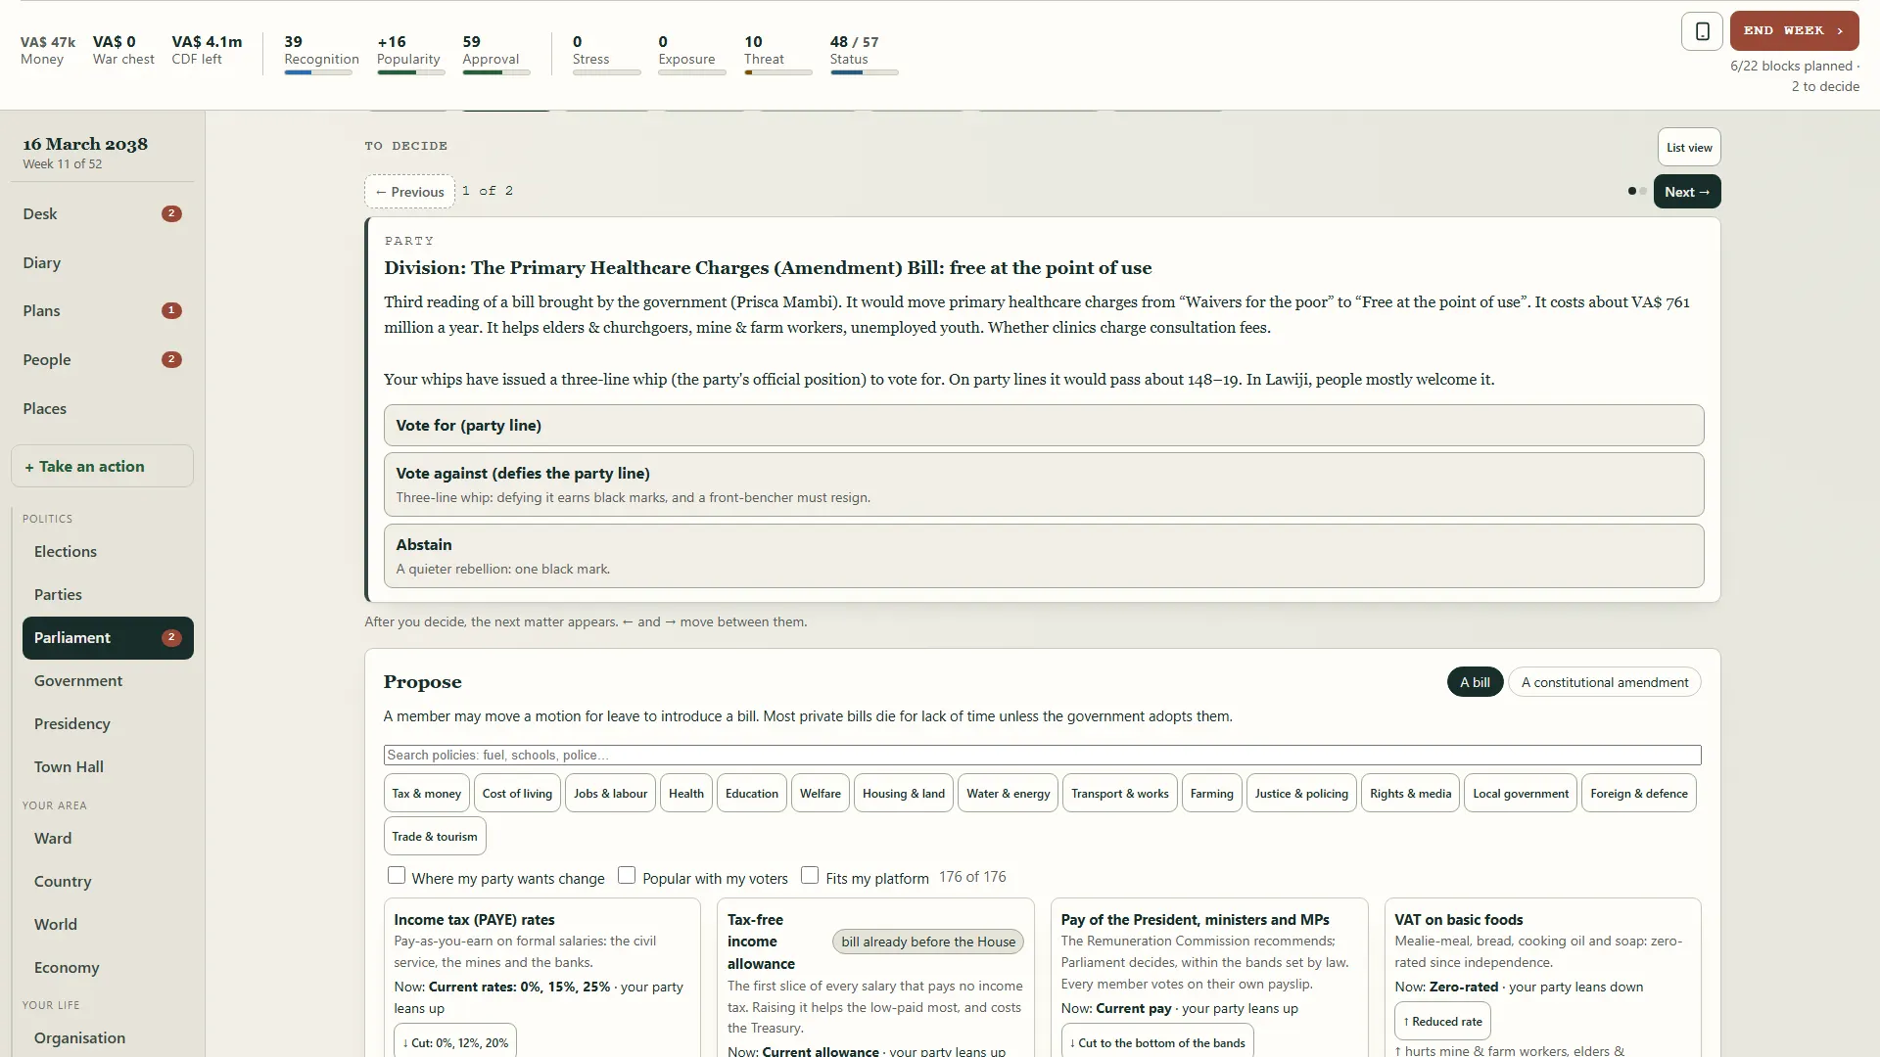Screen dimensions: 1880x1057
Task: Click the End Week button
Action: coord(1794,31)
